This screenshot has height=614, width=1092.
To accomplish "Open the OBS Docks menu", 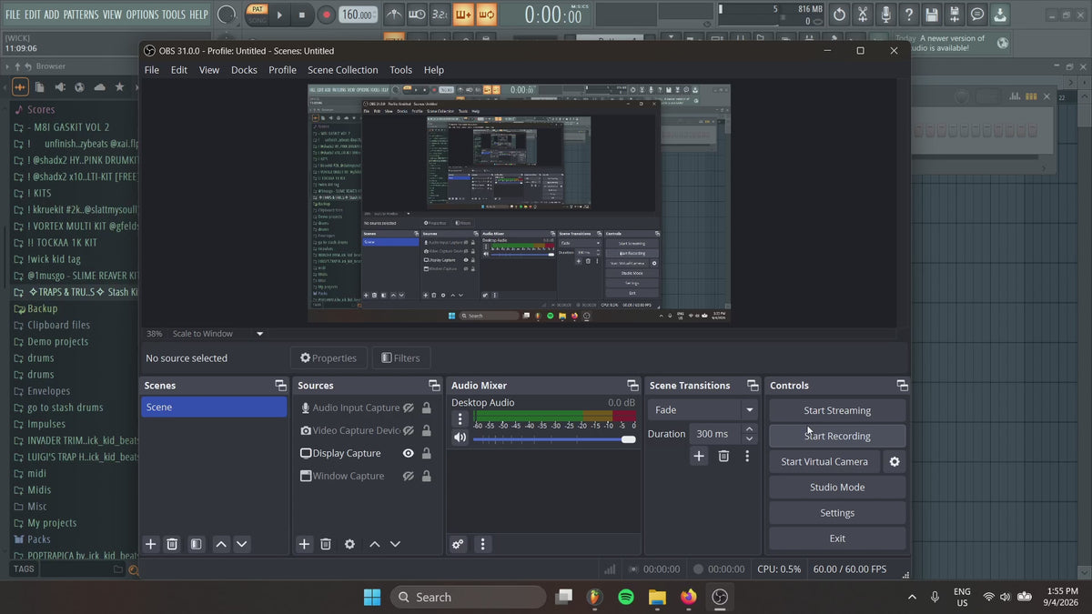I will click(244, 70).
